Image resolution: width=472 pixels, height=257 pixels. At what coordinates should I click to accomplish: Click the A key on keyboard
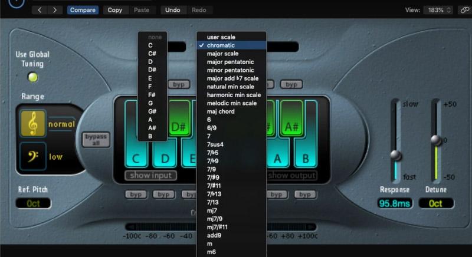coord(277,154)
